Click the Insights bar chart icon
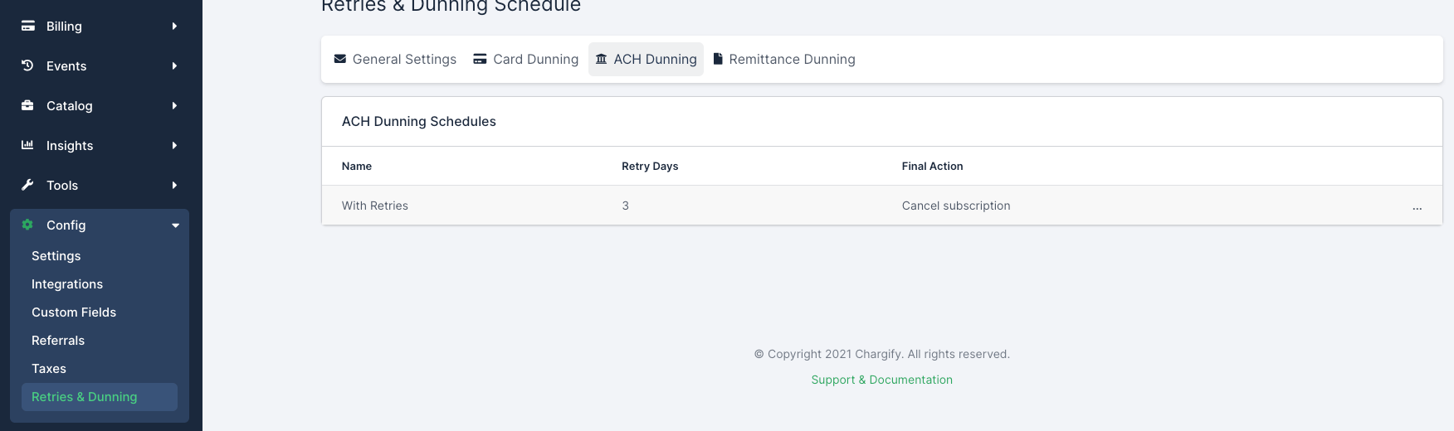The image size is (1454, 431). pos(27,145)
